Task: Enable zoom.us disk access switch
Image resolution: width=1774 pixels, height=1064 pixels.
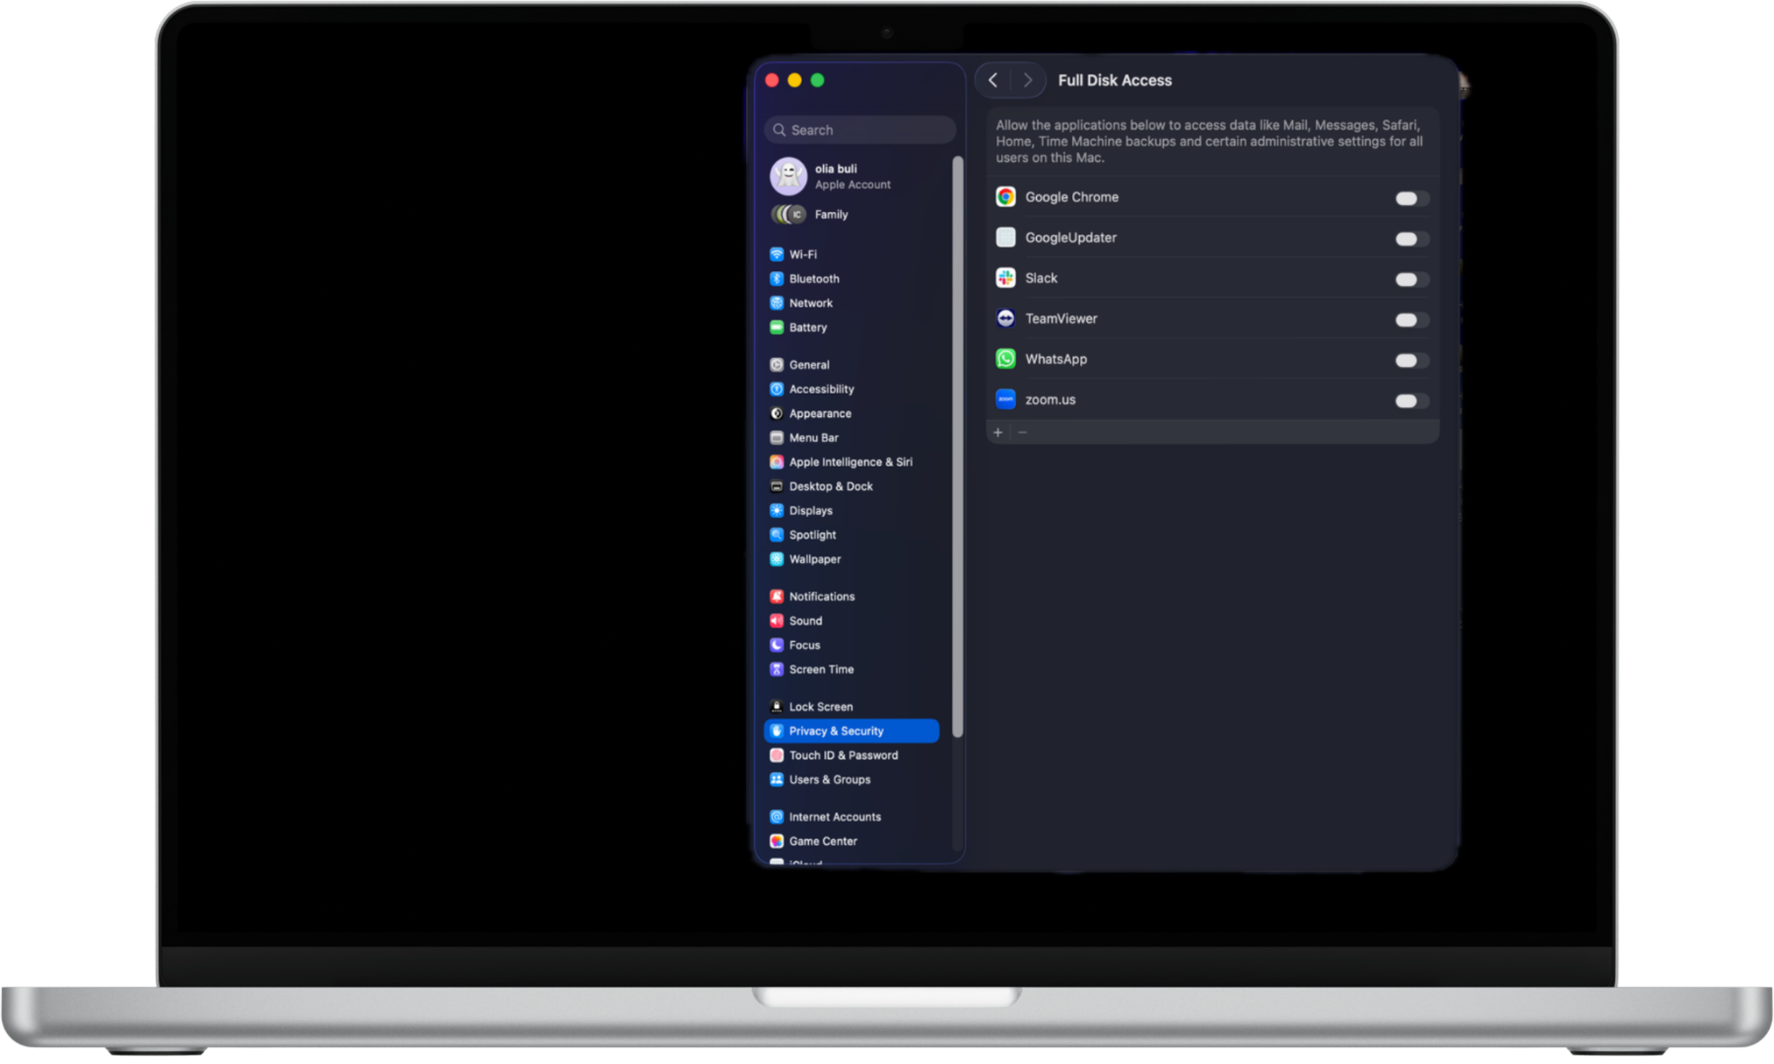Action: pyautogui.click(x=1412, y=401)
